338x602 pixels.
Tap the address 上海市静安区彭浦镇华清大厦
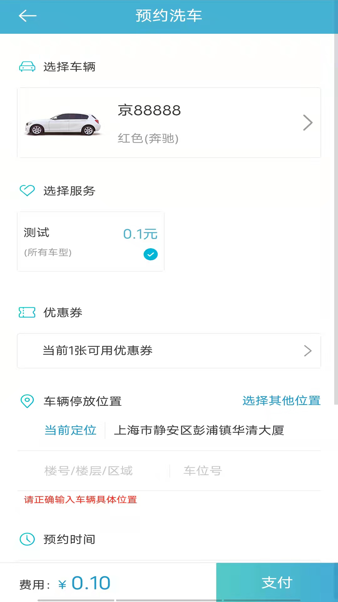pos(199,430)
